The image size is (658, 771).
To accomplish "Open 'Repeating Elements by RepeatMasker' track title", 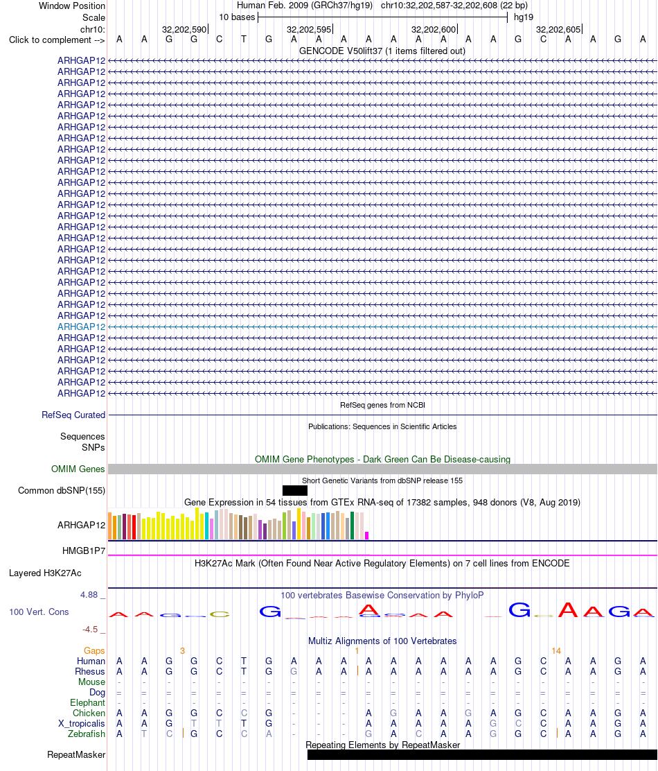I will (x=382, y=745).
